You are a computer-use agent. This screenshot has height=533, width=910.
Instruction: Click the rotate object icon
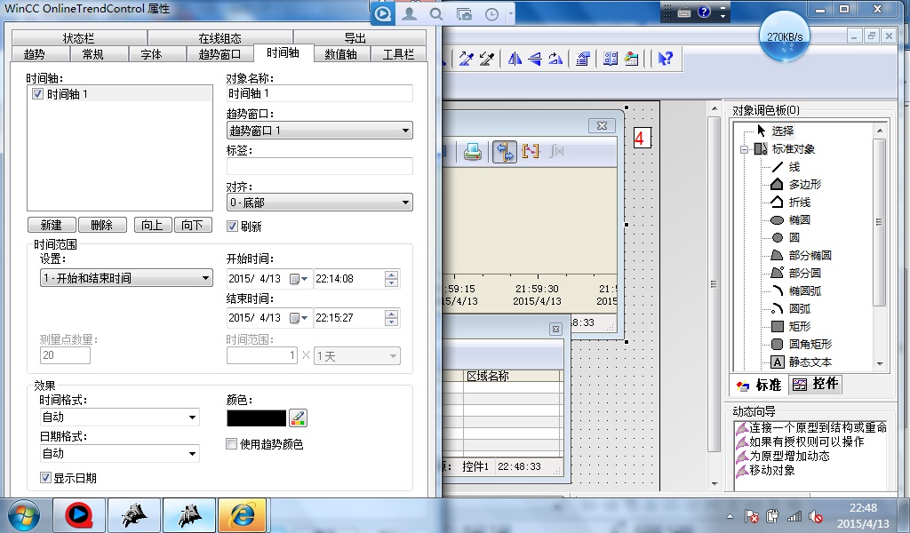coord(555,58)
